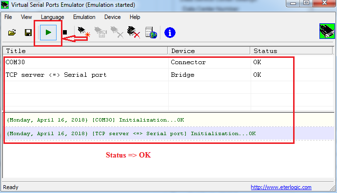Open the Language menu

click(x=53, y=17)
